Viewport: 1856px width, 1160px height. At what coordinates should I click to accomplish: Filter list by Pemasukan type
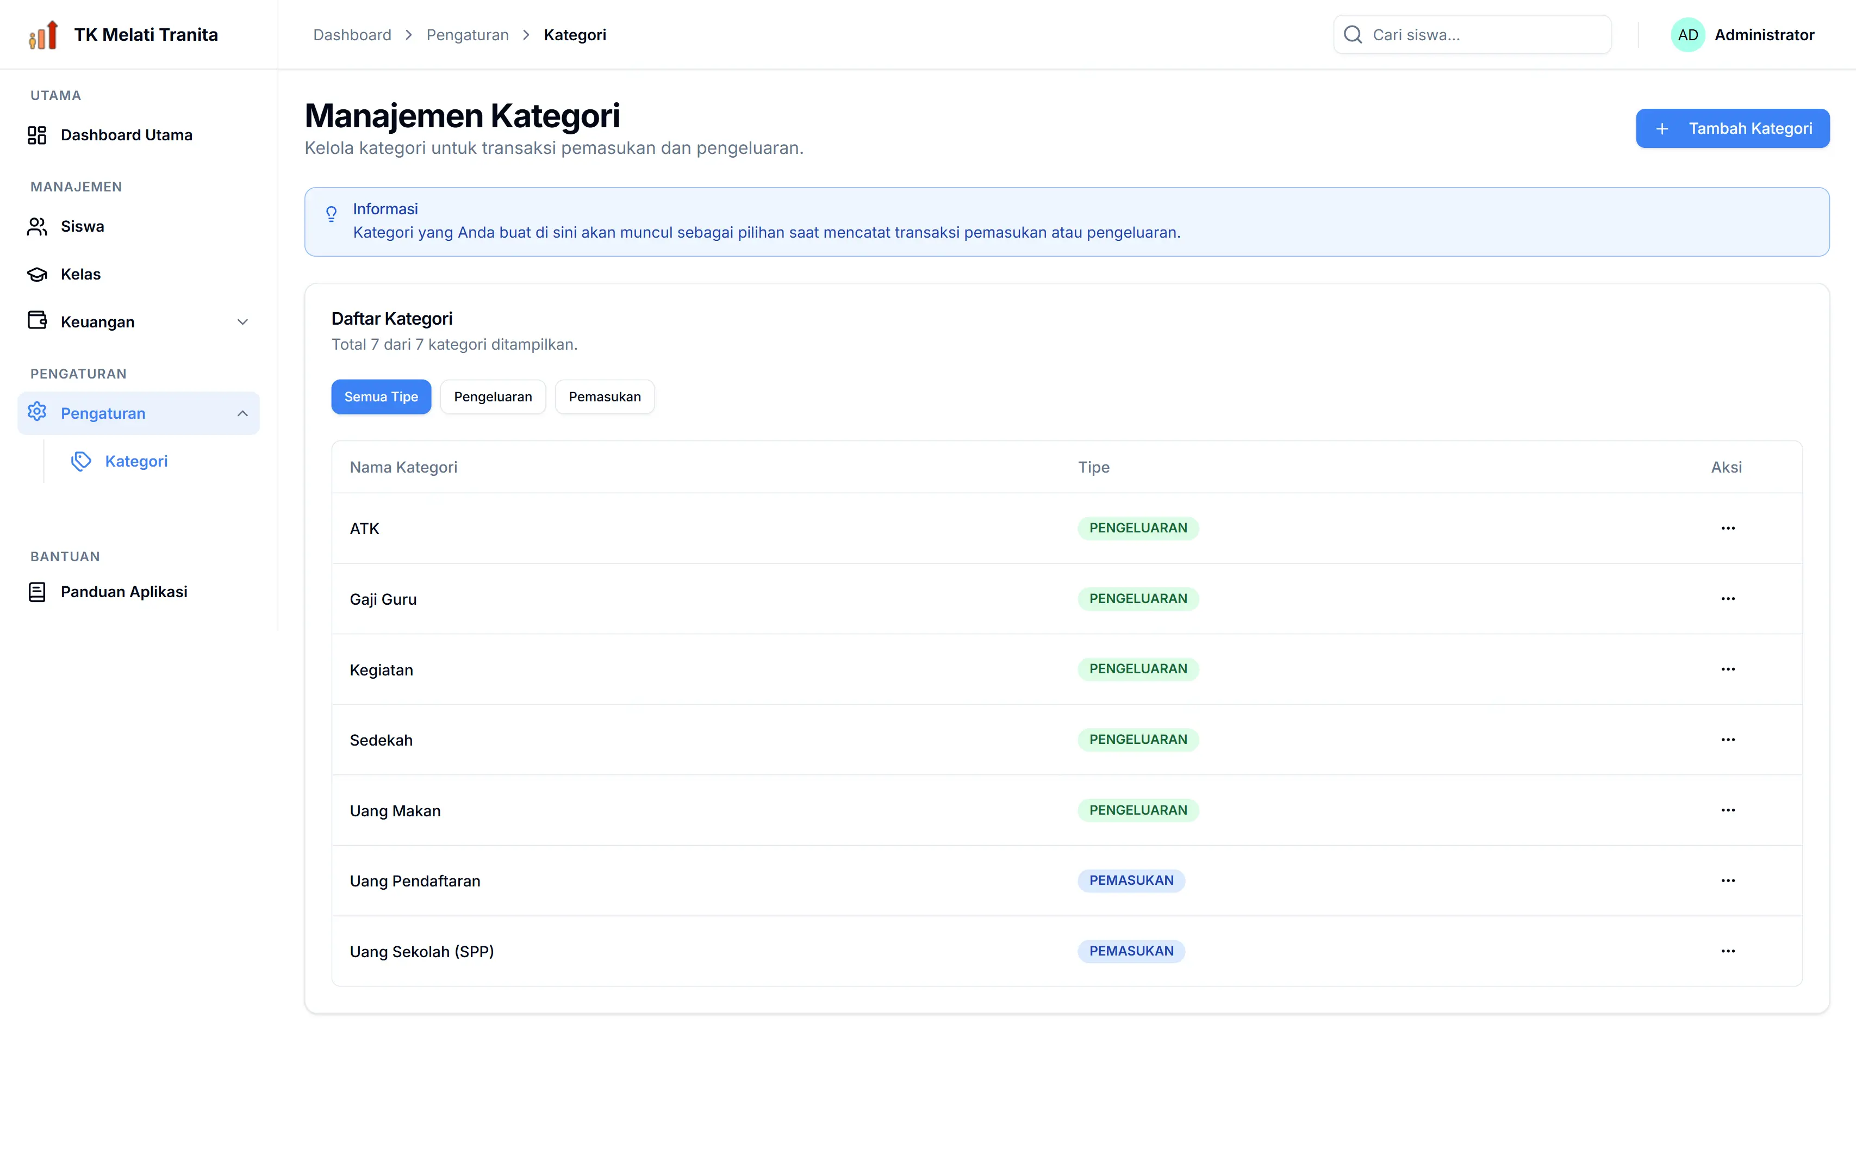pos(605,396)
